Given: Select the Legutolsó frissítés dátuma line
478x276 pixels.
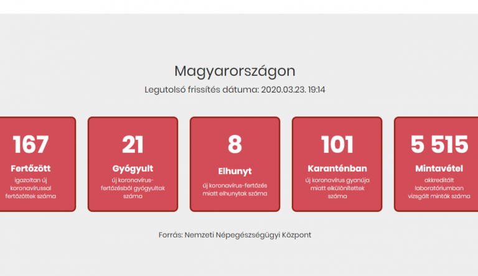Looking at the screenshot, I should (x=235, y=90).
